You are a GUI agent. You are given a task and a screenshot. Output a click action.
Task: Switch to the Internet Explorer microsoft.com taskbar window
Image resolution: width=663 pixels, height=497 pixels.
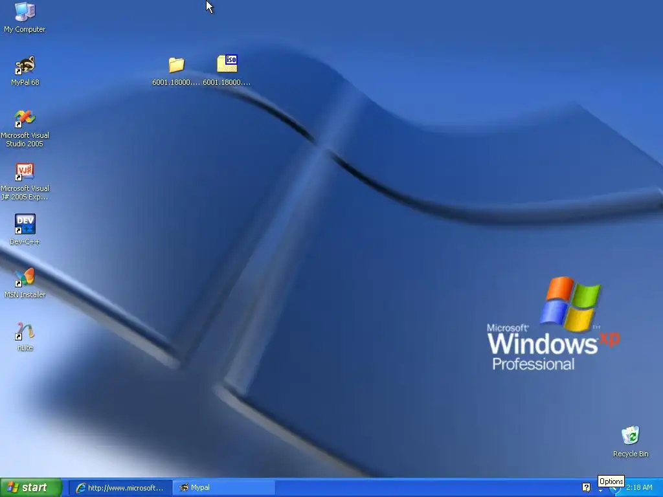click(120, 488)
